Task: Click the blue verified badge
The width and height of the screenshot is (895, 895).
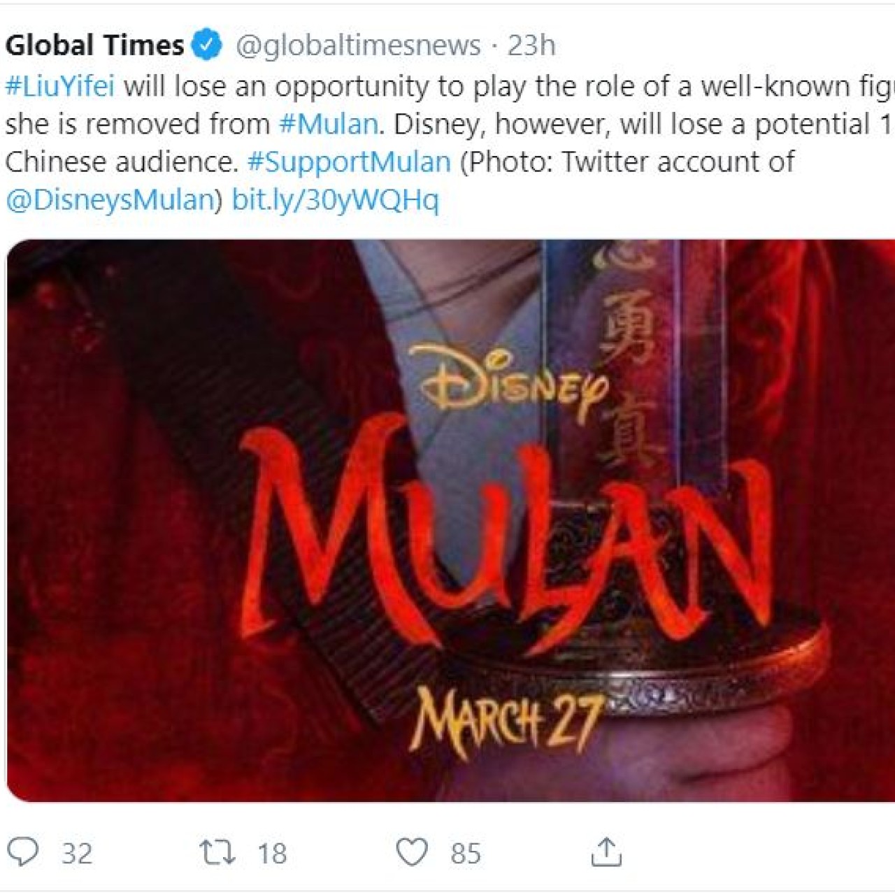Action: pyautogui.click(x=206, y=45)
